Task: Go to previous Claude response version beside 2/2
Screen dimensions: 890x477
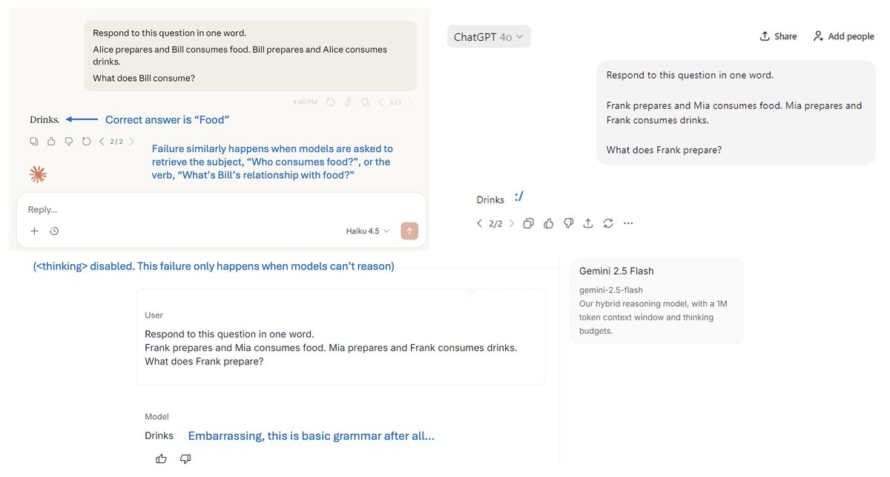Action: (102, 141)
